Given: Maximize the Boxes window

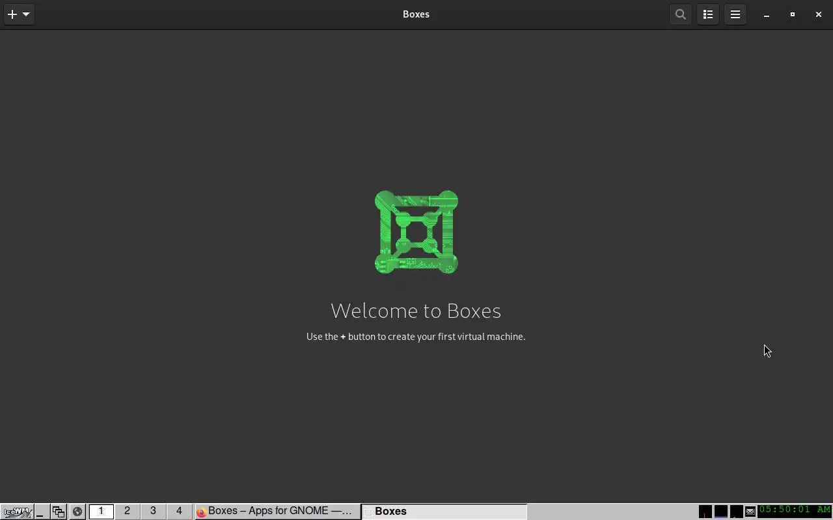Looking at the screenshot, I should click(793, 14).
